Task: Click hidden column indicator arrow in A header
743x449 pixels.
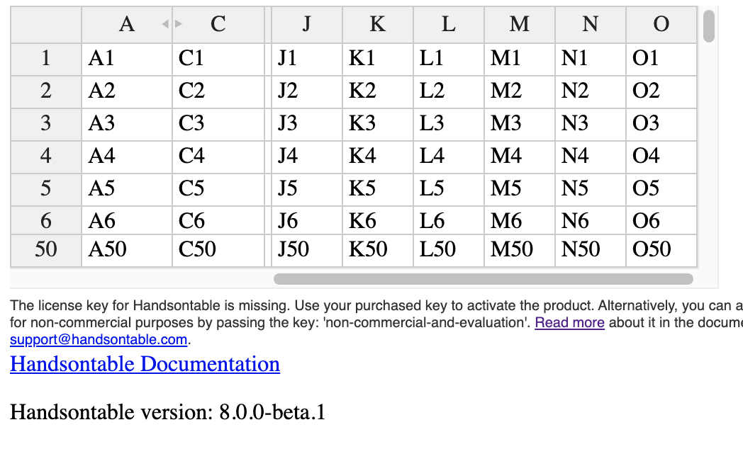Action: 165,25
